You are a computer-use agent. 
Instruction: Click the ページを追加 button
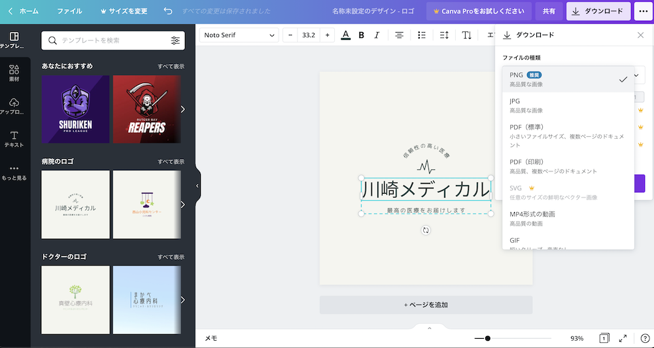coord(426,305)
